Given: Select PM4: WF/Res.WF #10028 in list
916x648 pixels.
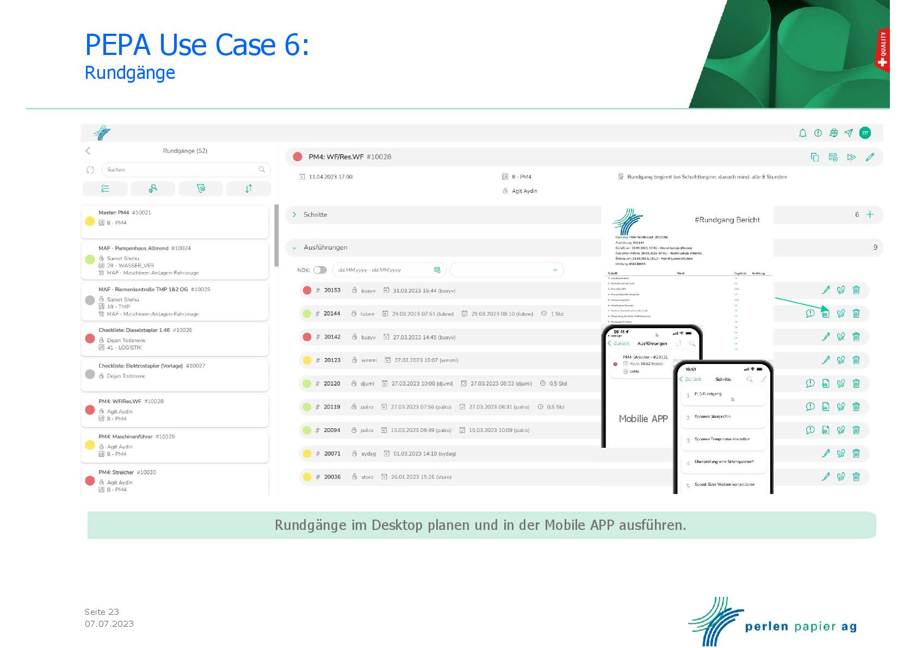Looking at the screenshot, I should click(175, 410).
